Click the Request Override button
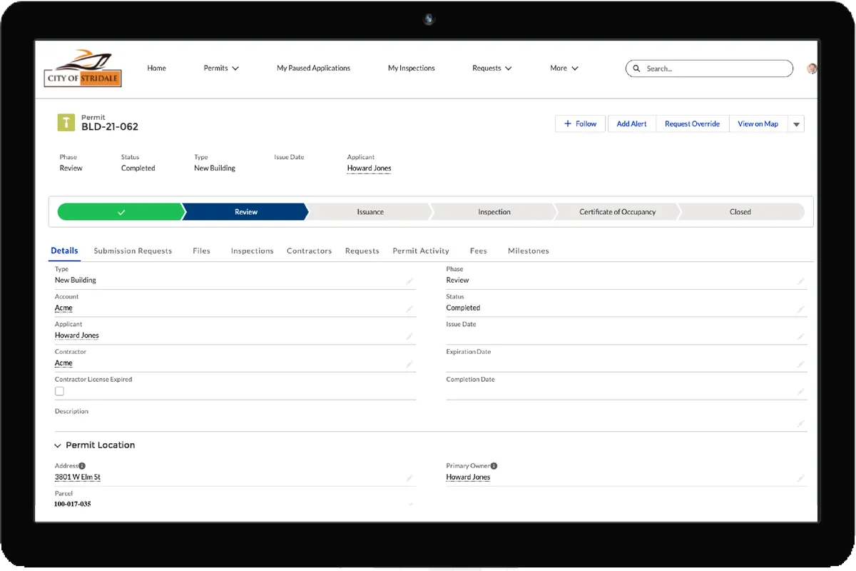This screenshot has height=571, width=856. 692,124
